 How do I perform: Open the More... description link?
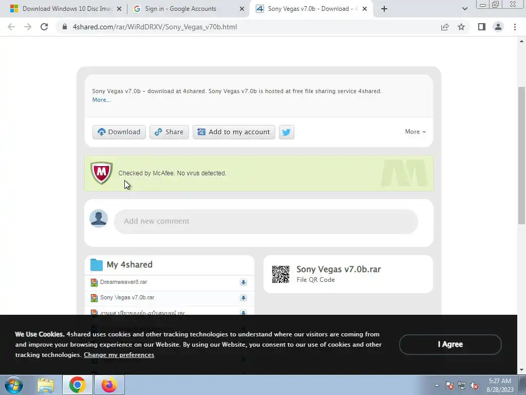tap(102, 100)
